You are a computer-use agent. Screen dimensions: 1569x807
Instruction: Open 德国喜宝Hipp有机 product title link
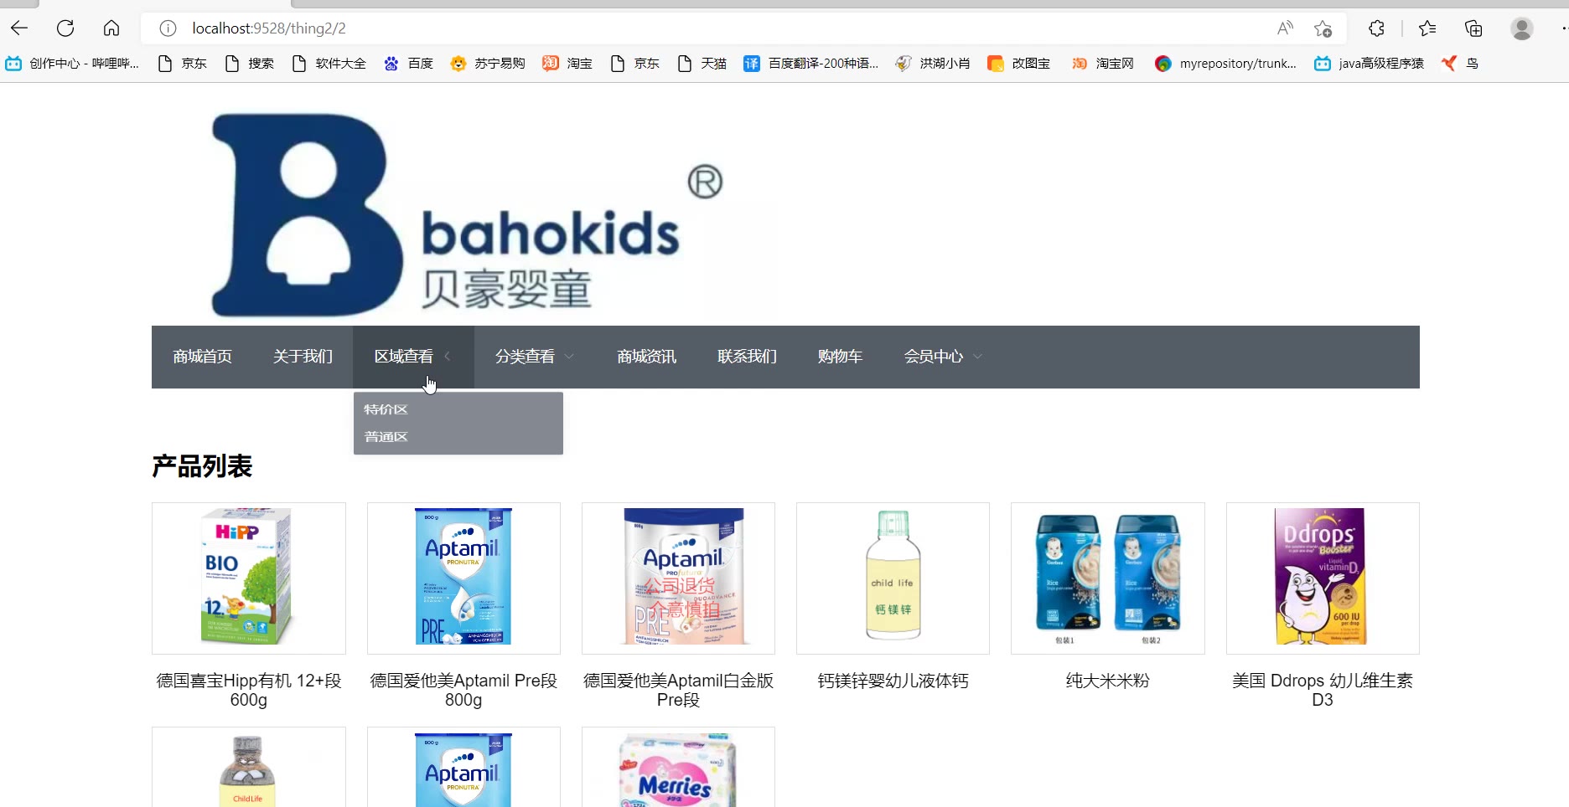point(249,691)
